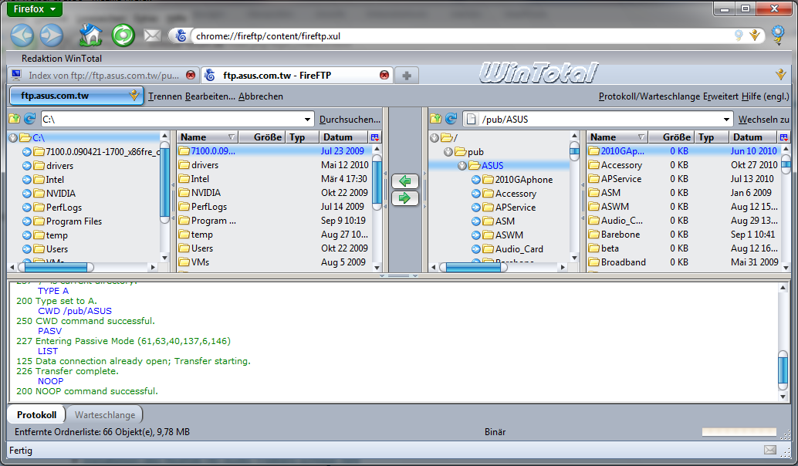The width and height of the screenshot is (798, 466).
Task: Select the PerfLogs folder in local file list
Action: pyautogui.click(x=208, y=207)
